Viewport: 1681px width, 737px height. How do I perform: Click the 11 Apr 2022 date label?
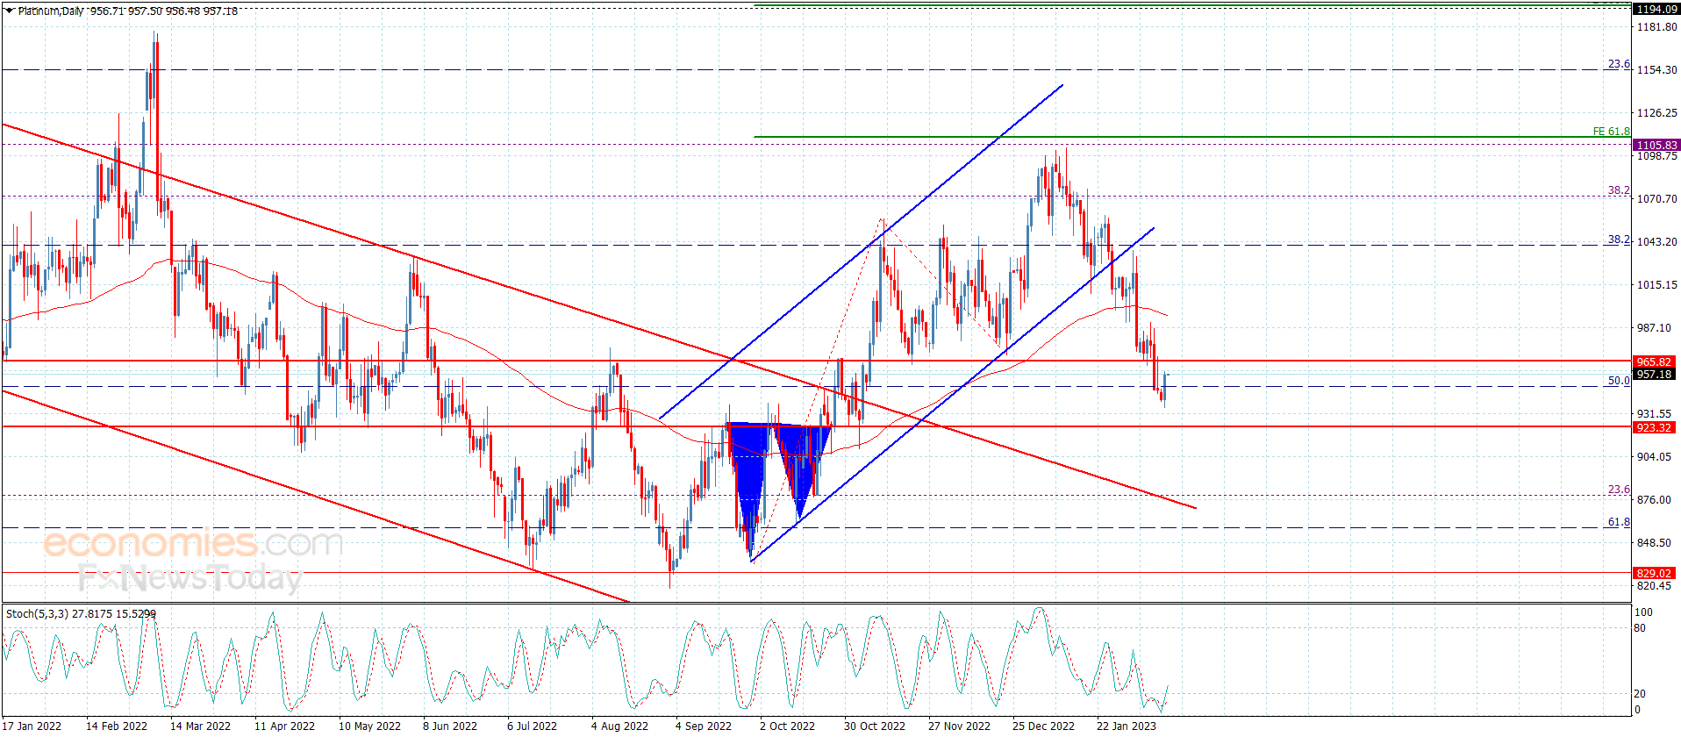click(284, 726)
